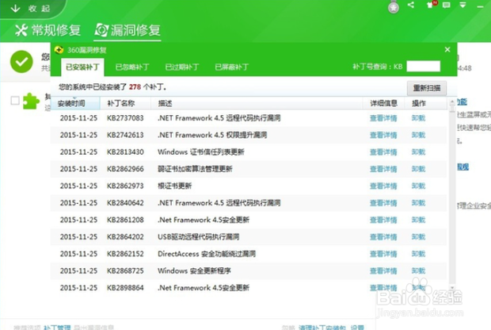Uninstall patch KB2861208

click(418, 220)
